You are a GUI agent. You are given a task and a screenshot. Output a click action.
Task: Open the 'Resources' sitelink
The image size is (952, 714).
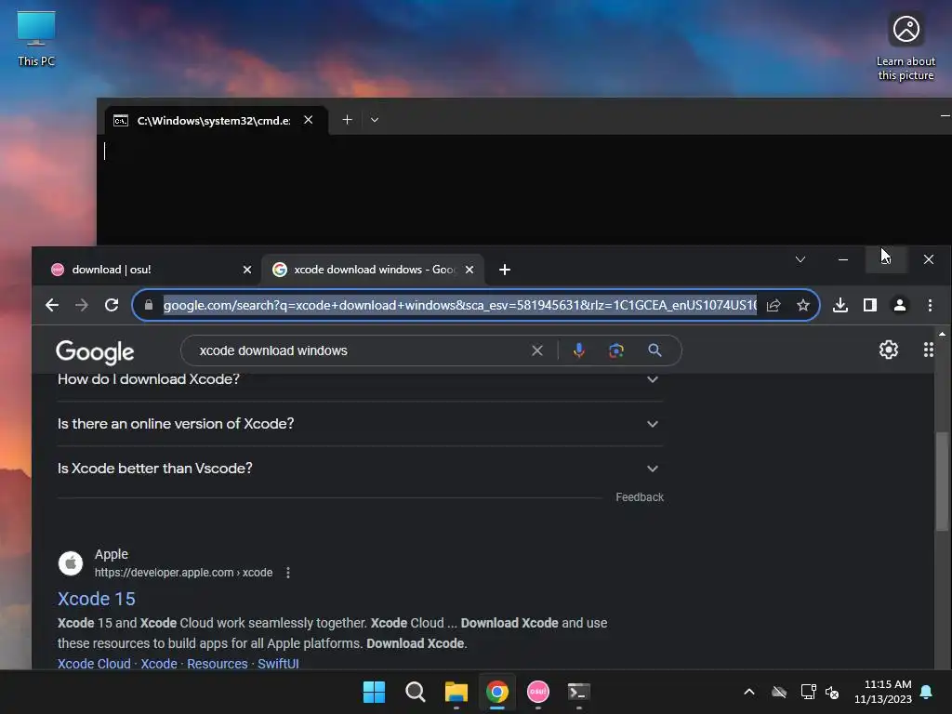218,664
